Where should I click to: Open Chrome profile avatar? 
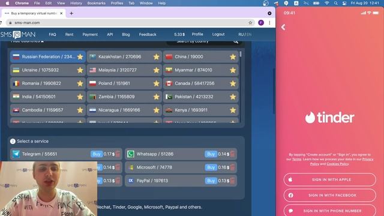coord(261,23)
